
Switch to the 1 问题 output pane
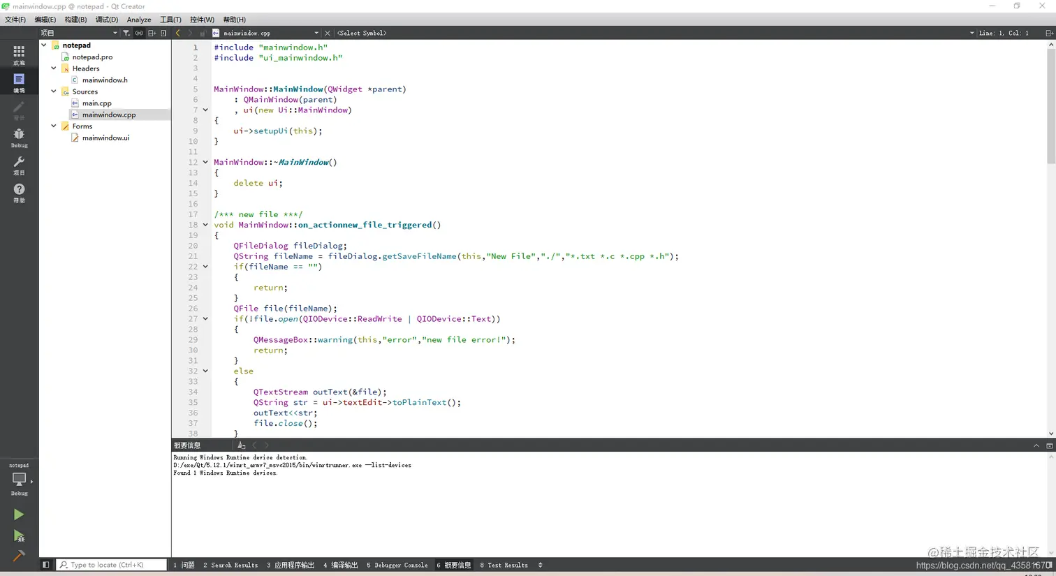point(184,565)
